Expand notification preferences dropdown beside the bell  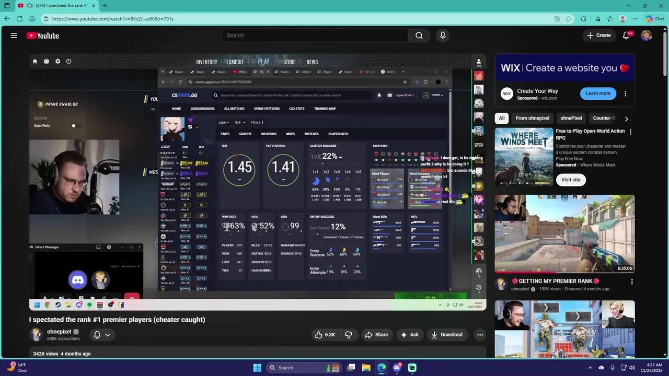pos(108,335)
